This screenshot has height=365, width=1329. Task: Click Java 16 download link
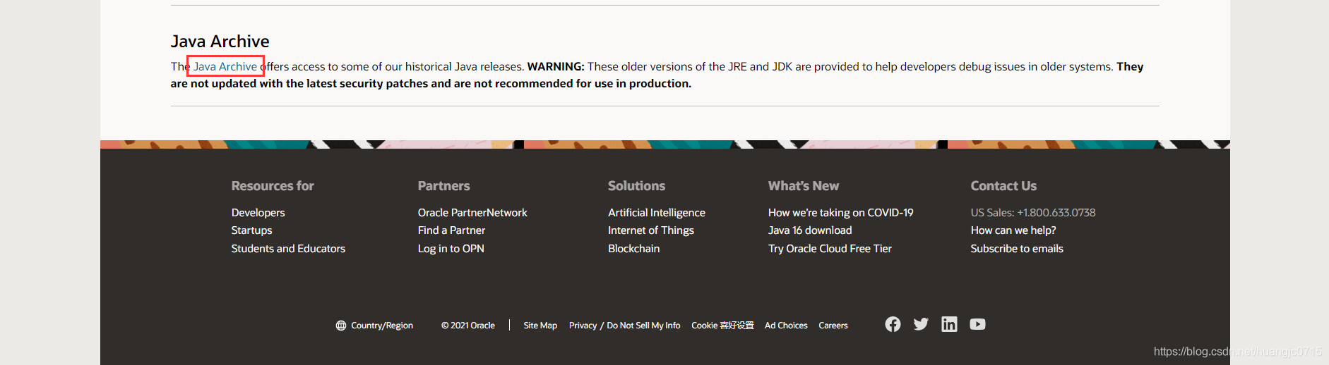[x=810, y=230]
